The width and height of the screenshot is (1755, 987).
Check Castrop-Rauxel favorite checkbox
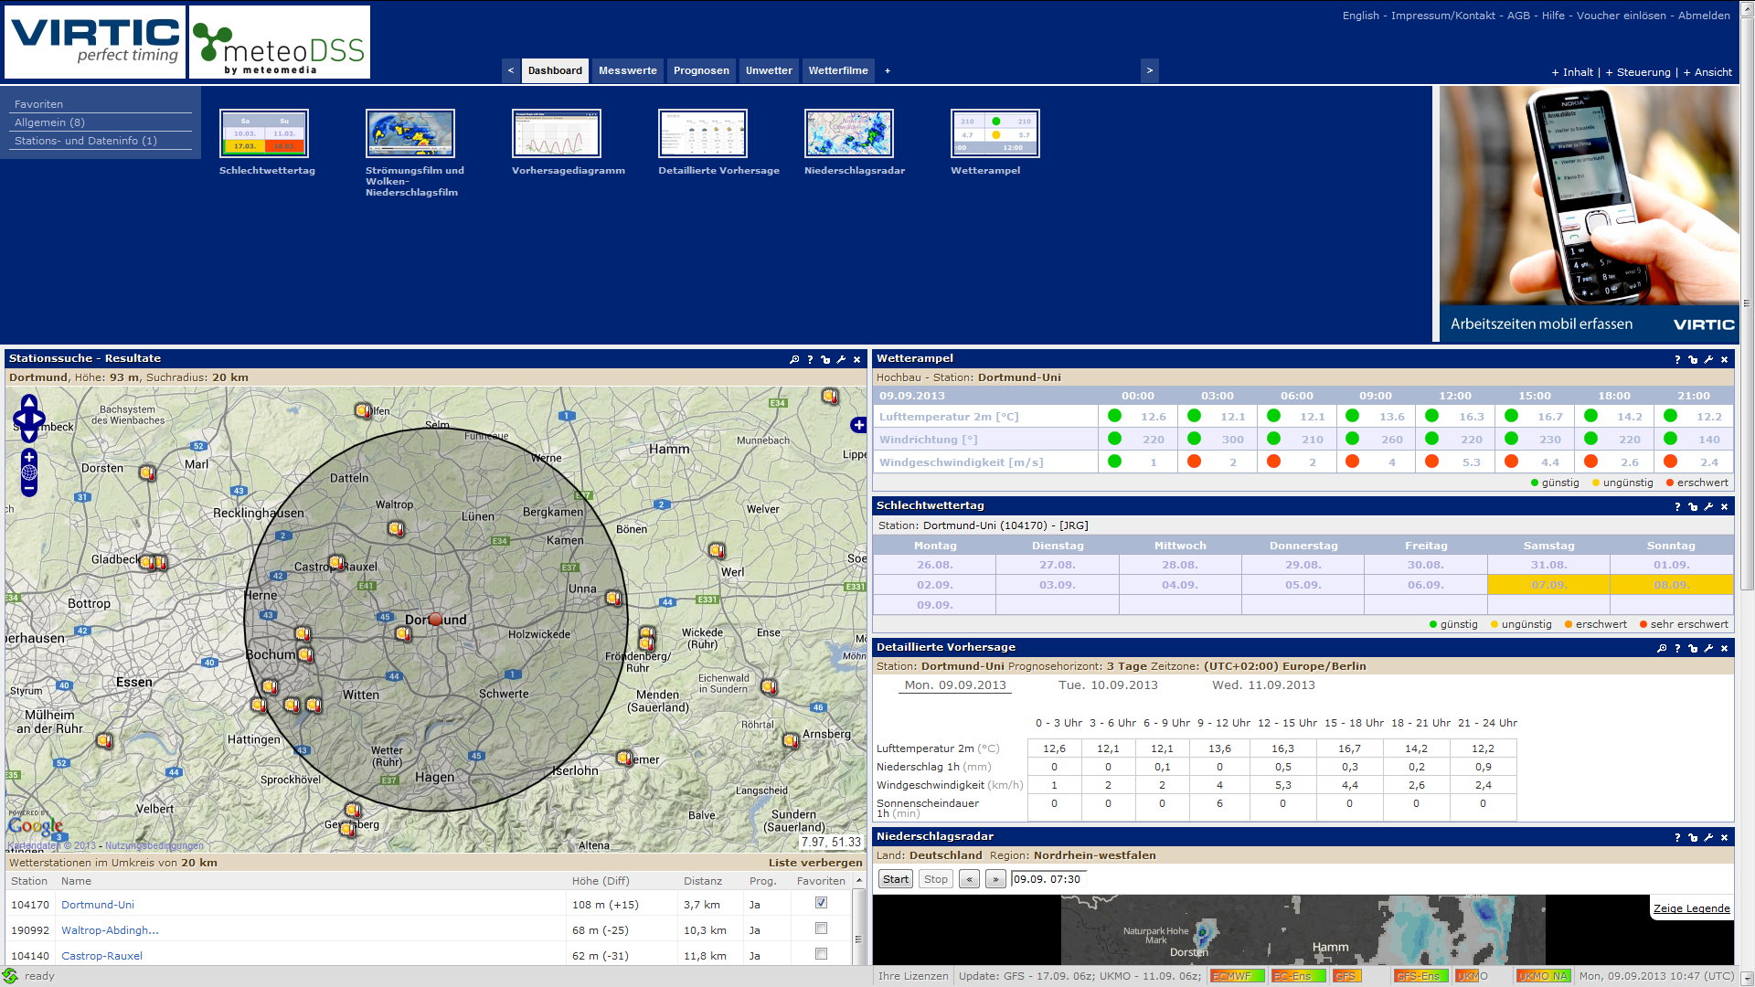click(821, 954)
